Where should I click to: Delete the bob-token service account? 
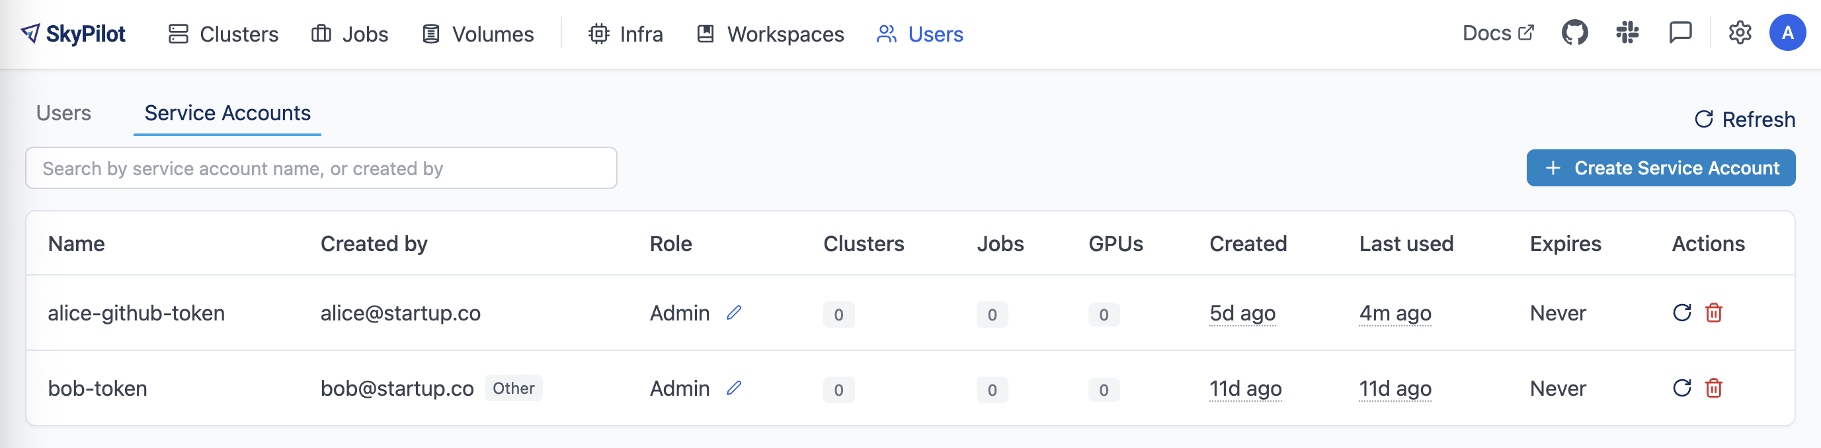1713,388
